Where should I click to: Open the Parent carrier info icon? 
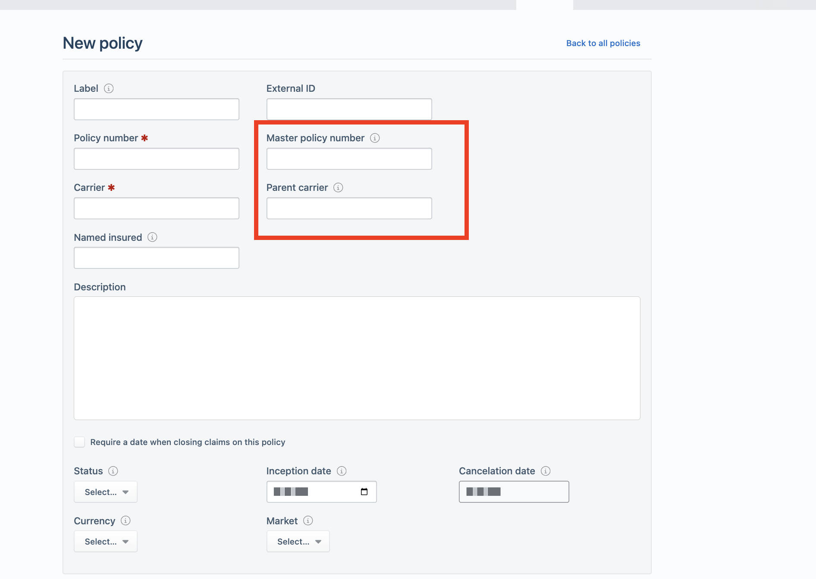click(x=338, y=187)
